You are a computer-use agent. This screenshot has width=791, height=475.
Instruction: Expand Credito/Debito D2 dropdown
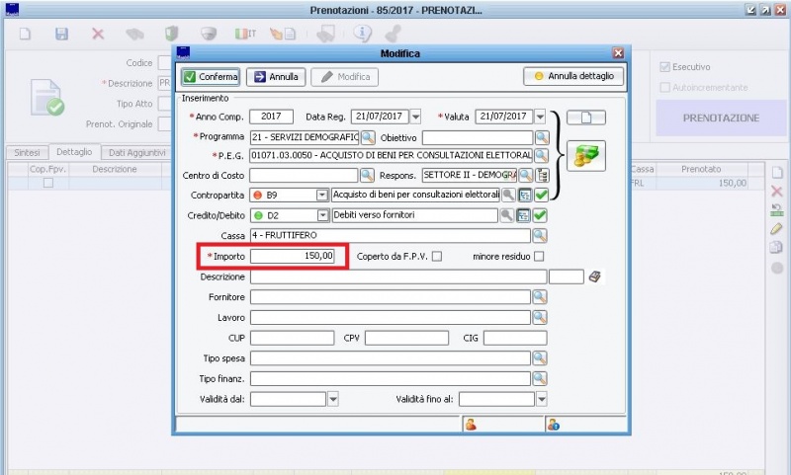(x=323, y=215)
